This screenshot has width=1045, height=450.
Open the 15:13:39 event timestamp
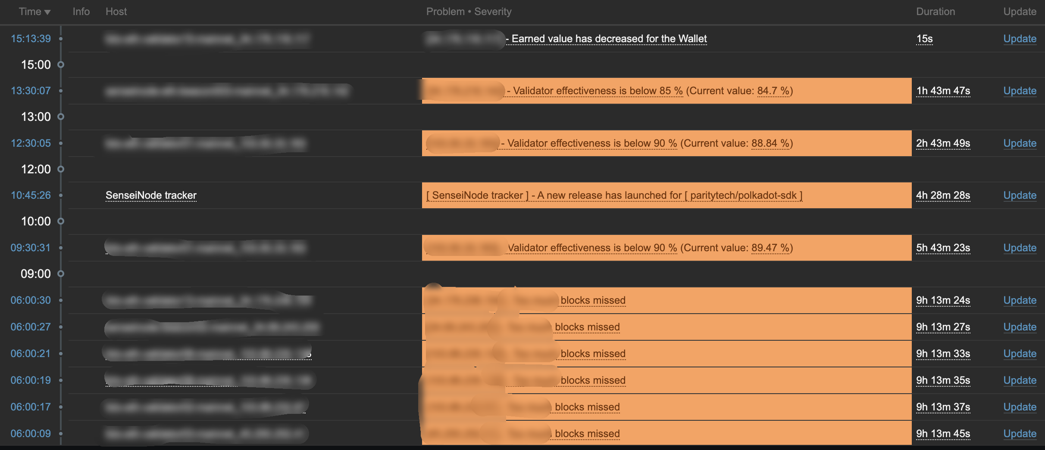[31, 39]
